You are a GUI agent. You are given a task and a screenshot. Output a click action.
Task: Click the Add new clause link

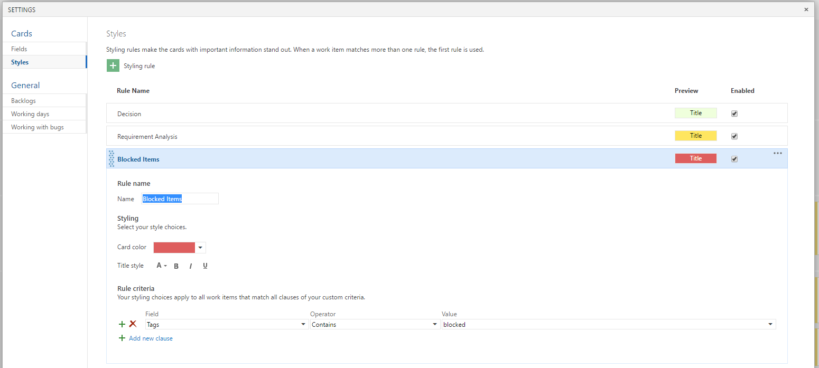(150, 338)
